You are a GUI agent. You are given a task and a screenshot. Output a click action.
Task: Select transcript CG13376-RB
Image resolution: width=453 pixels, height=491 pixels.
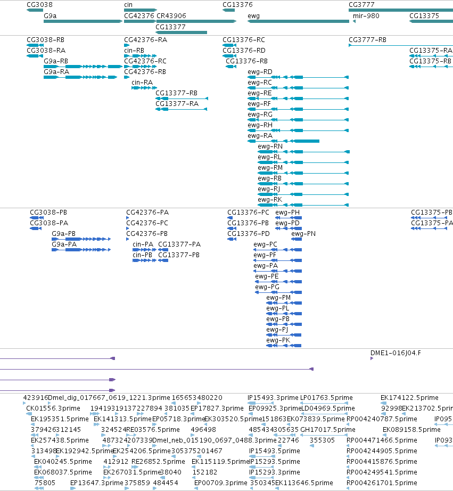[x=231, y=67]
